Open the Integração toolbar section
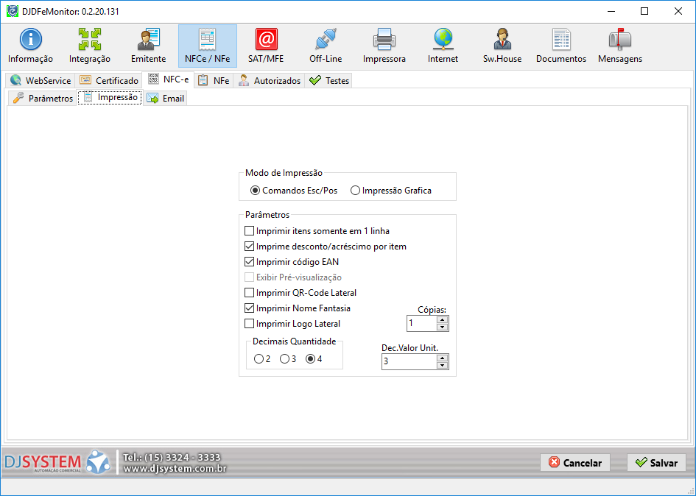The height and width of the screenshot is (496, 696). pos(90,46)
